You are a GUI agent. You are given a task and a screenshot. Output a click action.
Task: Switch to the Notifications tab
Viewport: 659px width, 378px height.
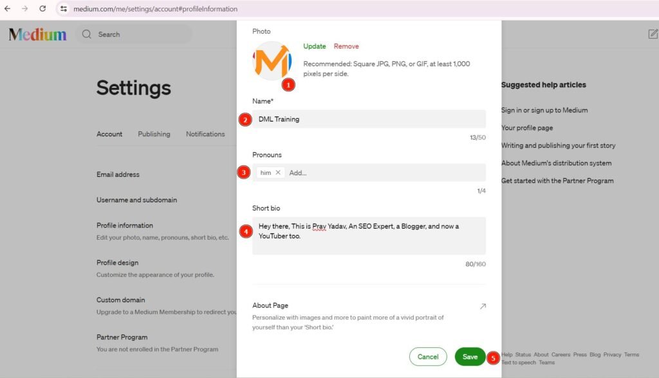tap(205, 134)
